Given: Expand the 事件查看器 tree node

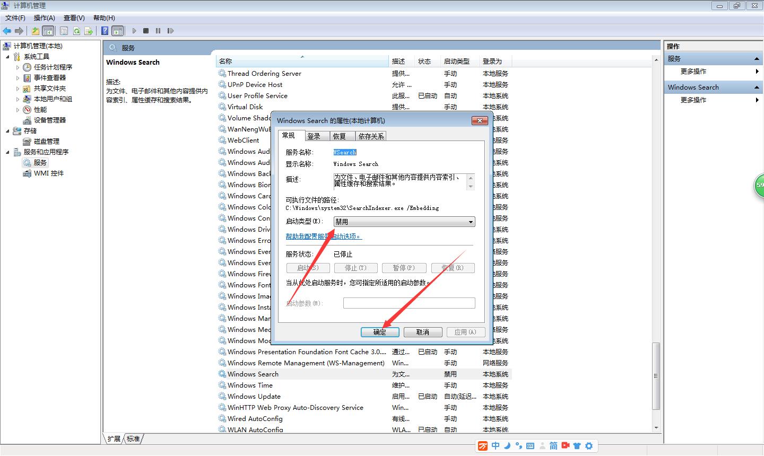Looking at the screenshot, I should (x=18, y=78).
